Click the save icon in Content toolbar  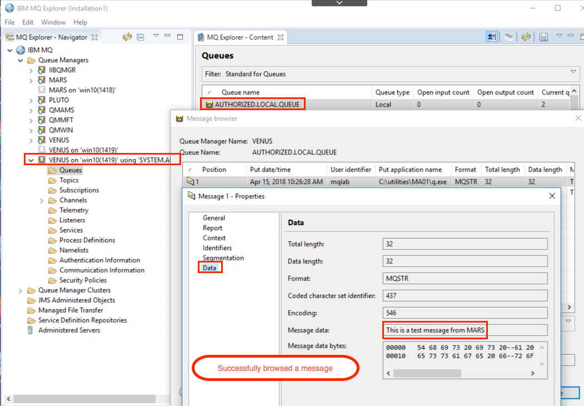pos(543,37)
